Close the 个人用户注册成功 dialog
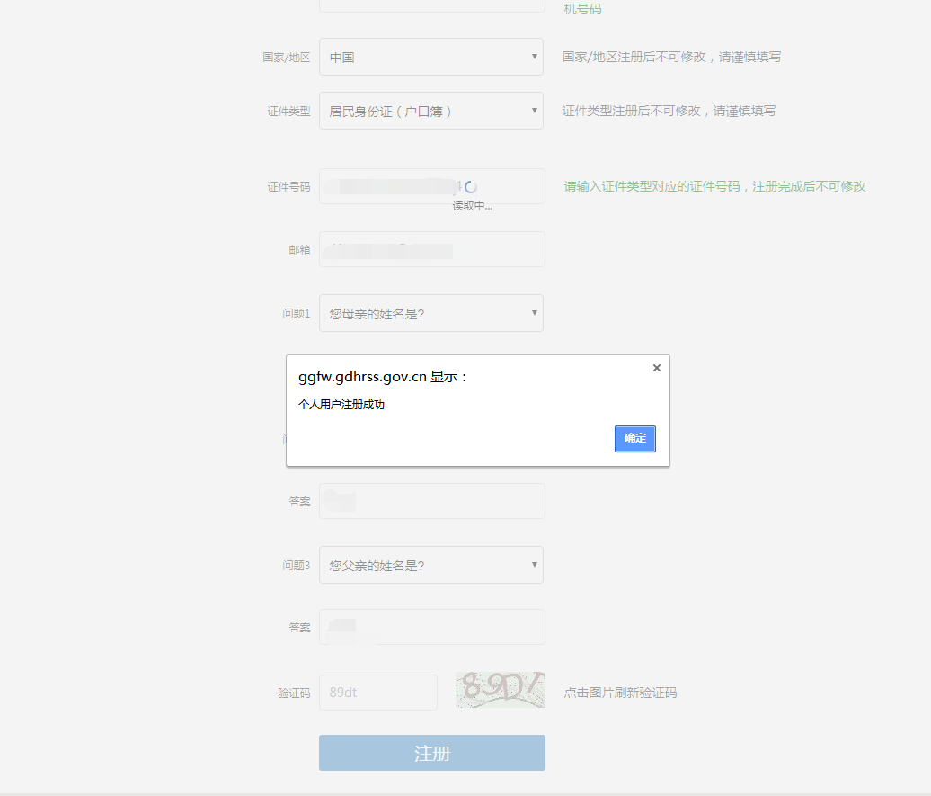Image resolution: width=931 pixels, height=796 pixels. pyautogui.click(x=656, y=367)
